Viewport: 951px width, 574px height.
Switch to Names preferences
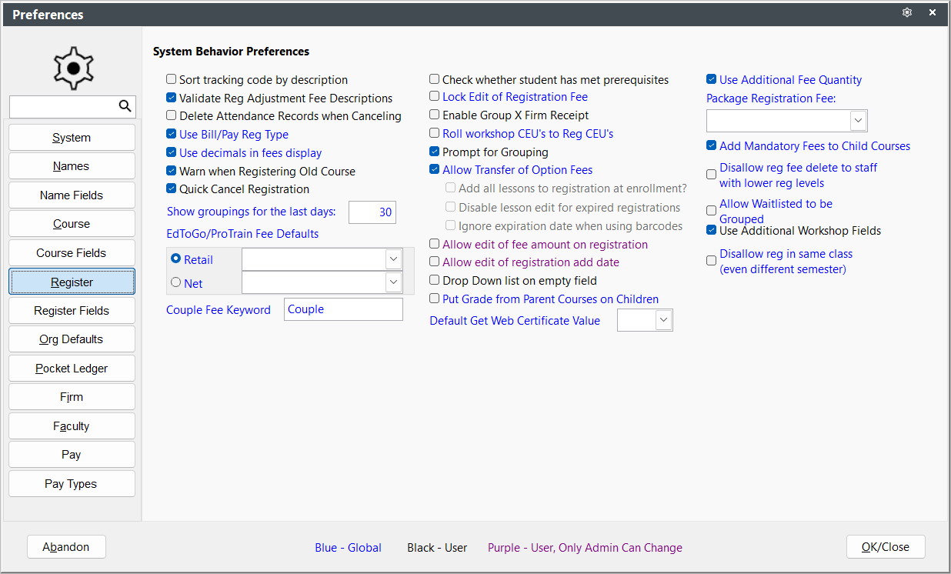(x=72, y=166)
